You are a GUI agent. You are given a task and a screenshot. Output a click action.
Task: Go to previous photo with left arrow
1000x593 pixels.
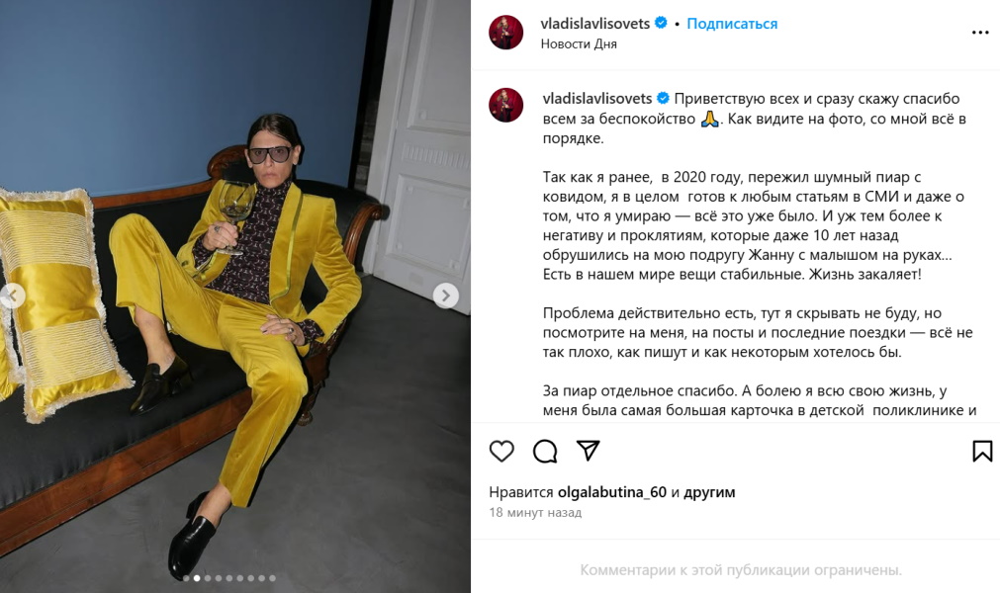pos(12,296)
